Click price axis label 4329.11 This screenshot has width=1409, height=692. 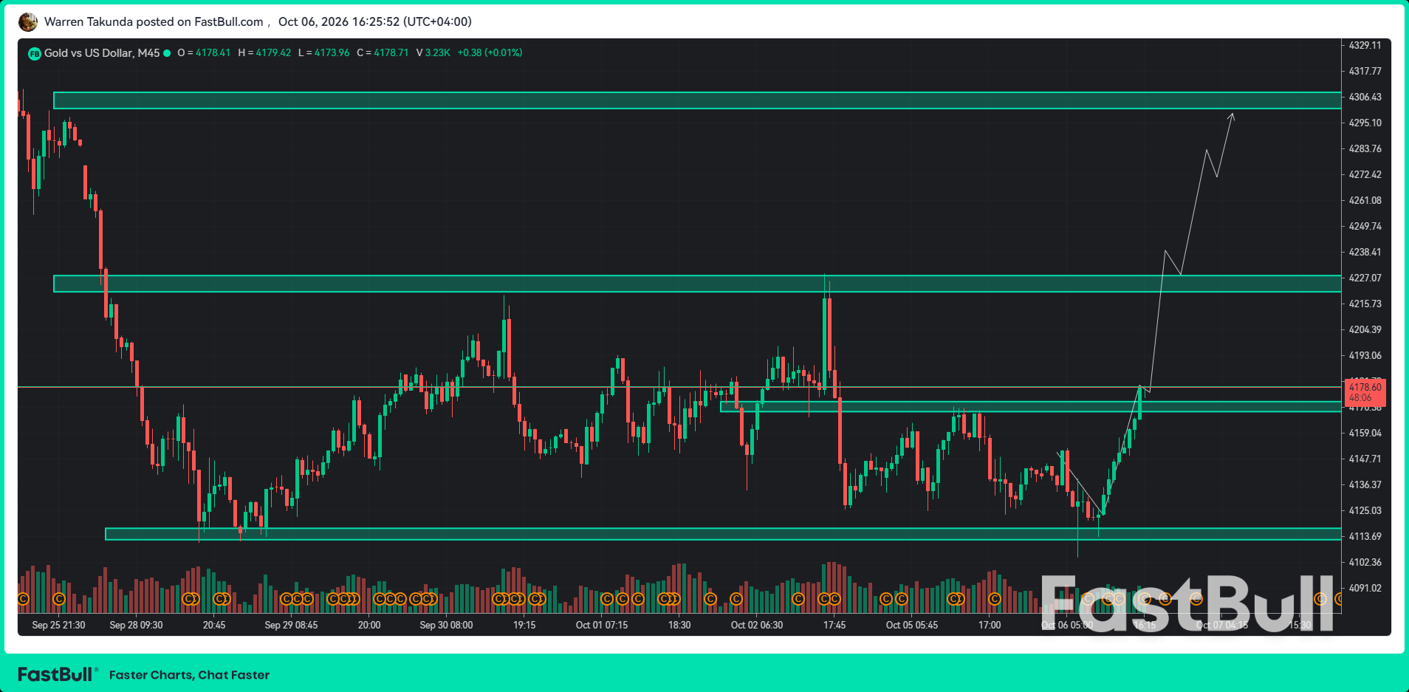pyautogui.click(x=1365, y=46)
